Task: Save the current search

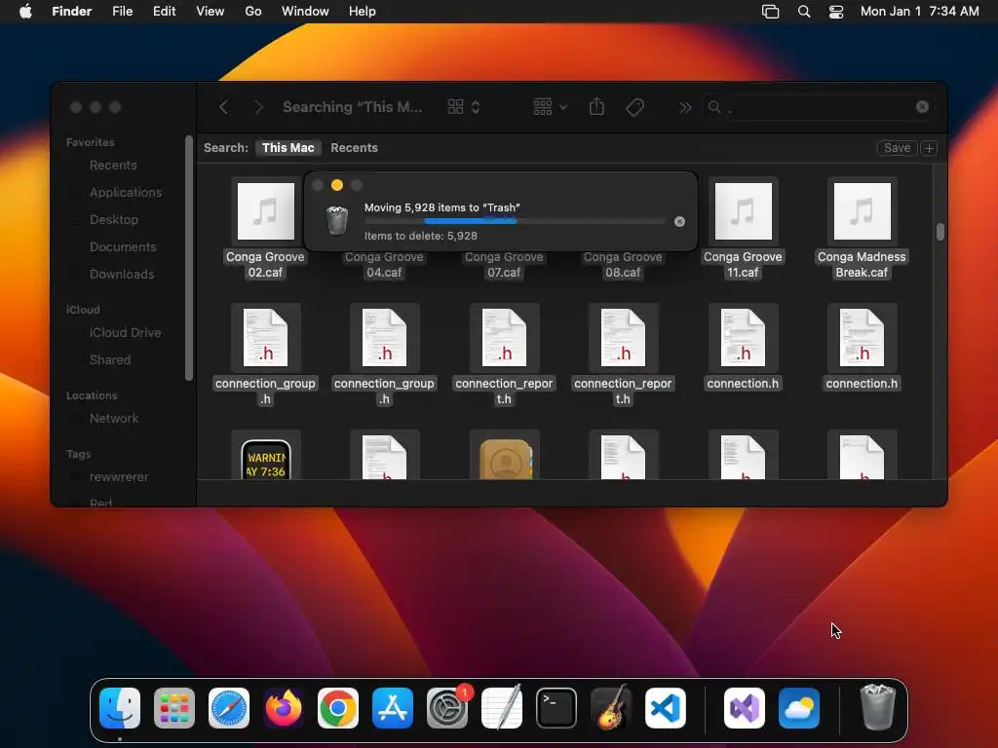Action: pyautogui.click(x=897, y=148)
